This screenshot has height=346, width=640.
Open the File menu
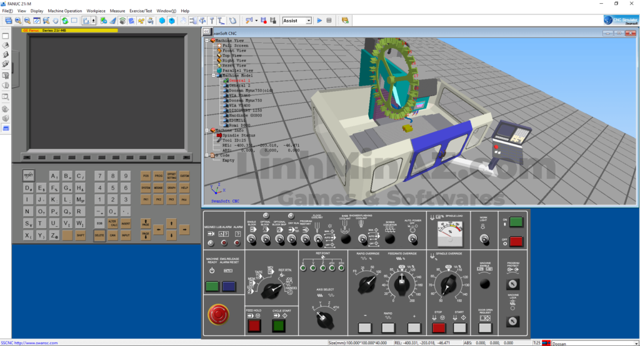(x=7, y=11)
